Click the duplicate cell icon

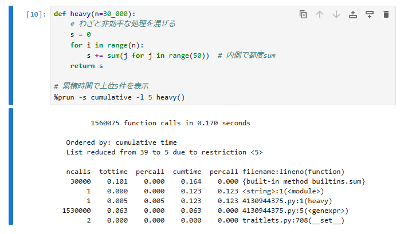click(x=303, y=14)
